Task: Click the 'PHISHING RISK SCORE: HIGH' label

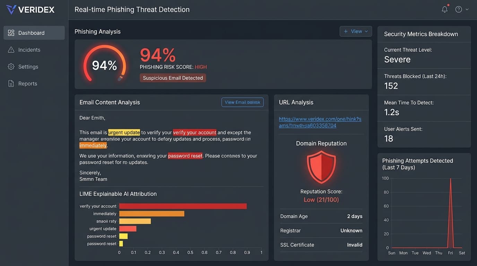Action: pyautogui.click(x=173, y=67)
